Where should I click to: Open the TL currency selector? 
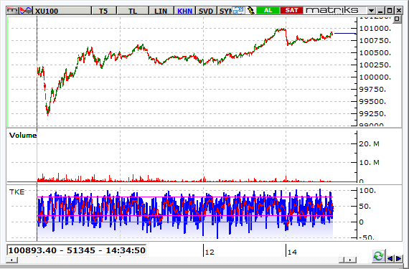pyautogui.click(x=133, y=11)
